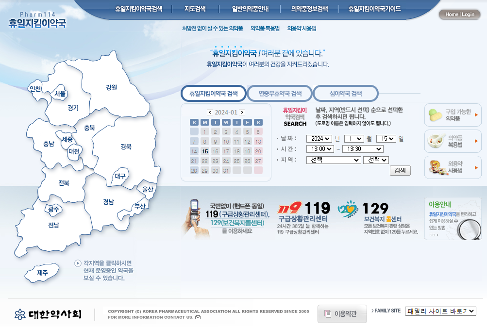Screen dimensions: 487x327
Task: Open the month dropdown showing 1
Action: 354,139
